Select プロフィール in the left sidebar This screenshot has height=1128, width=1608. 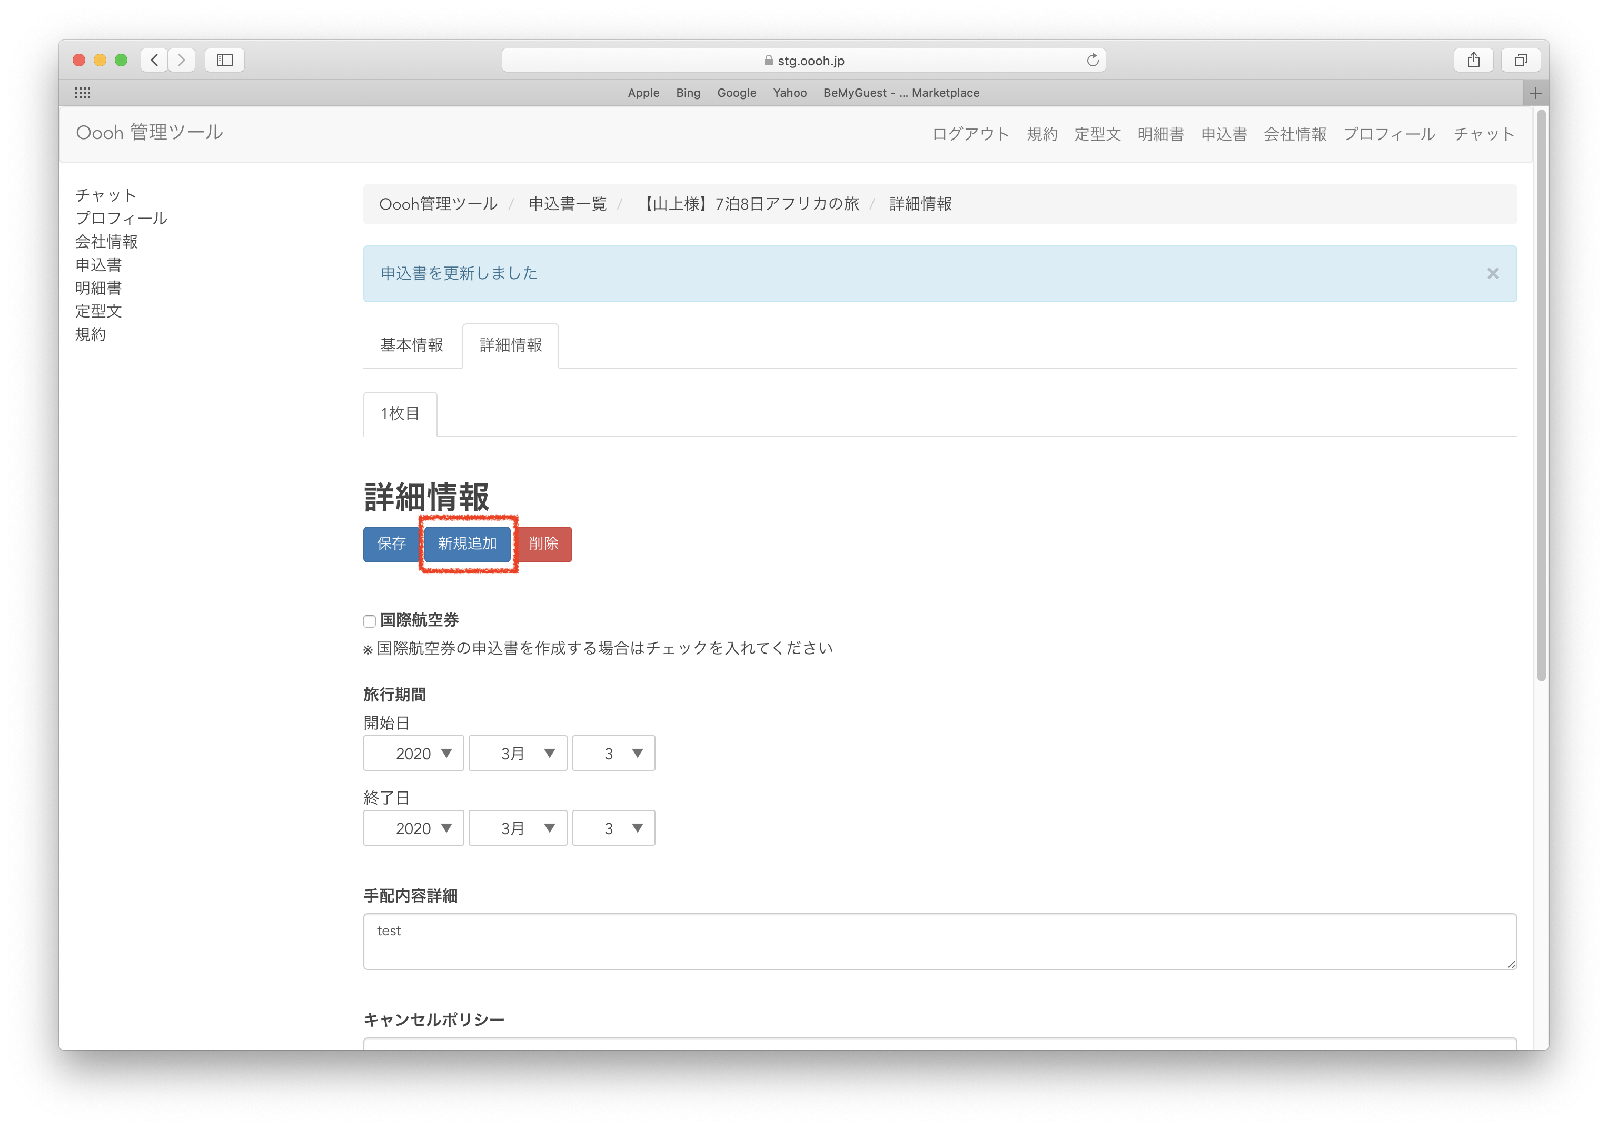(x=121, y=219)
